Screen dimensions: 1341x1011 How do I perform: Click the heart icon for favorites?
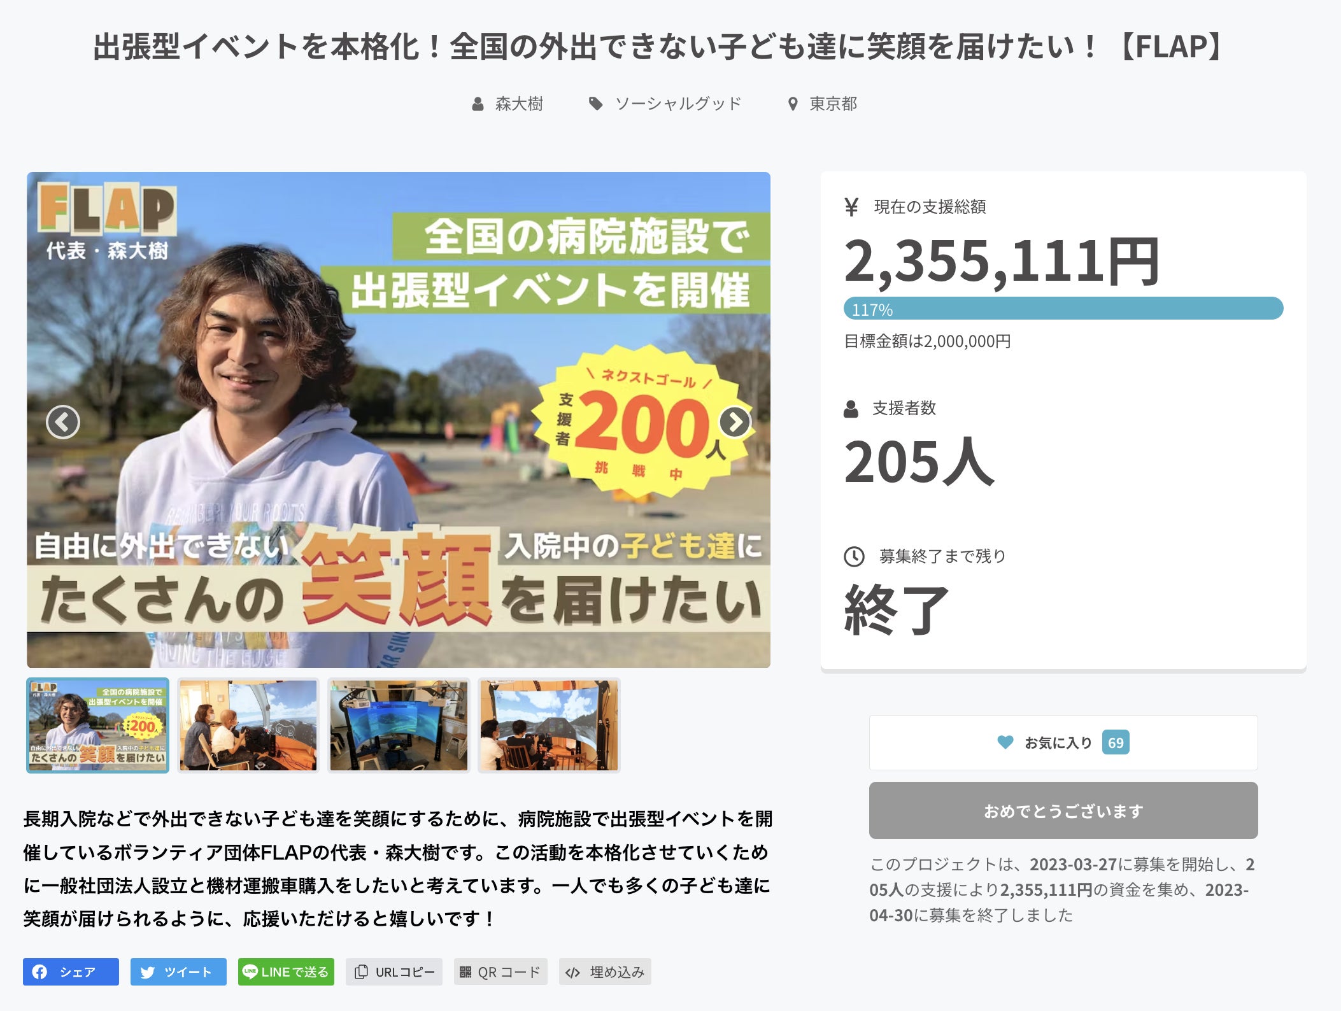tap(1005, 742)
